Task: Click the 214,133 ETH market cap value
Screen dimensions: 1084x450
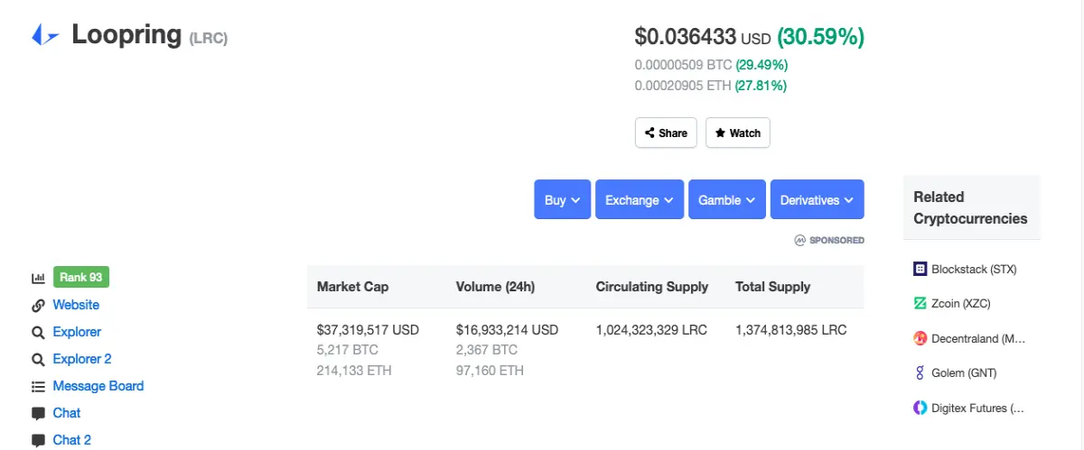Action: pos(354,371)
